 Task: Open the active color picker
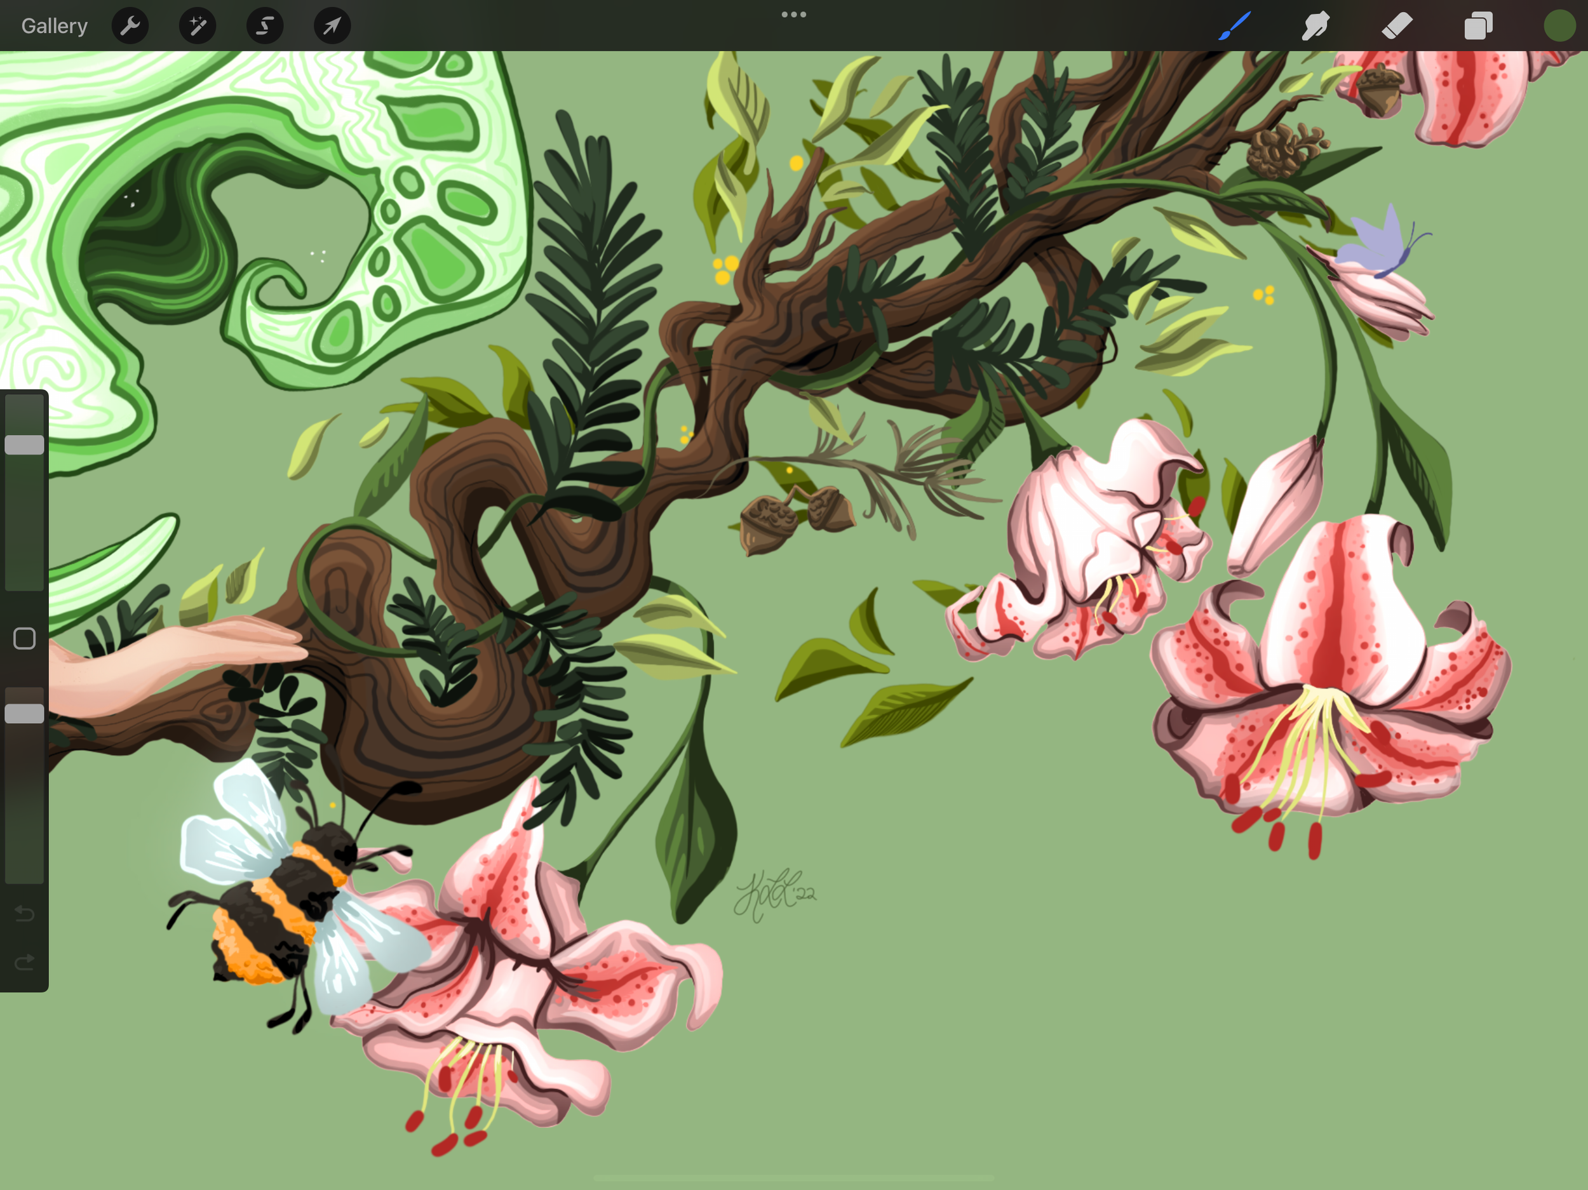[1559, 26]
